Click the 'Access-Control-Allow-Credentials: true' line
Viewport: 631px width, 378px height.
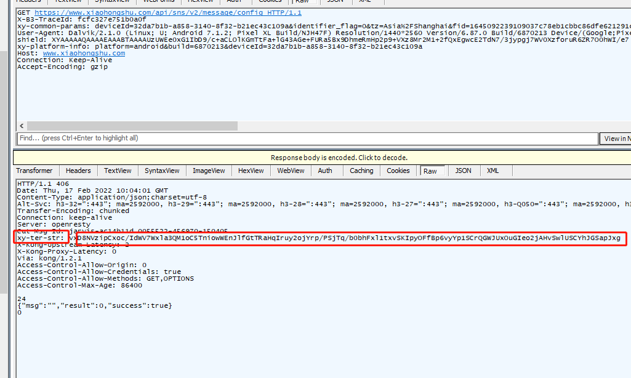(99, 272)
